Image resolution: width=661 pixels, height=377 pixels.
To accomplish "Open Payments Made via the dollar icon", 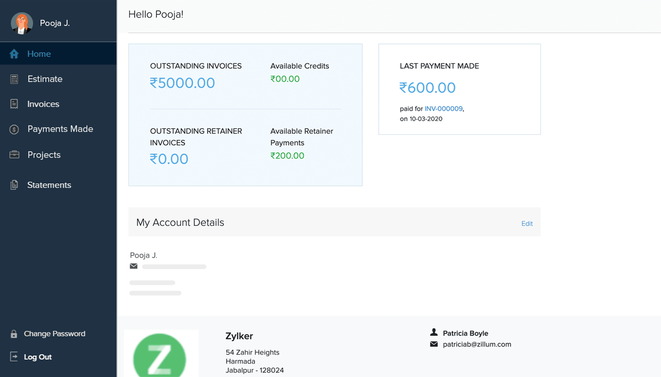I will pos(14,129).
